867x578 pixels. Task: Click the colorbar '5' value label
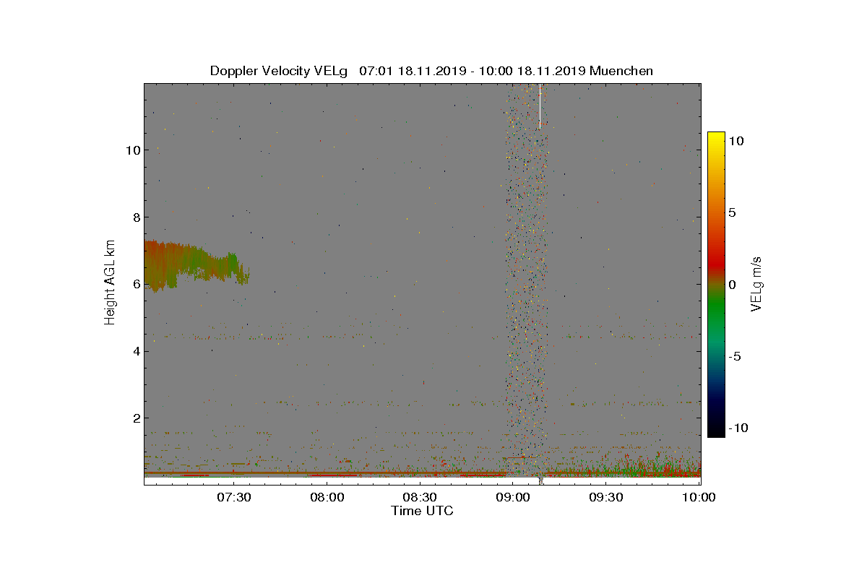(x=731, y=213)
